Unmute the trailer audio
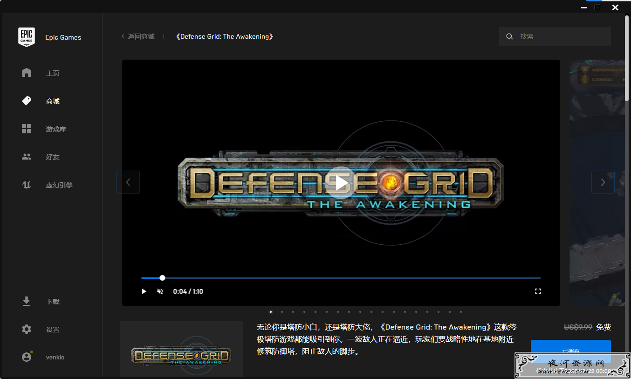631x379 pixels. tap(160, 291)
